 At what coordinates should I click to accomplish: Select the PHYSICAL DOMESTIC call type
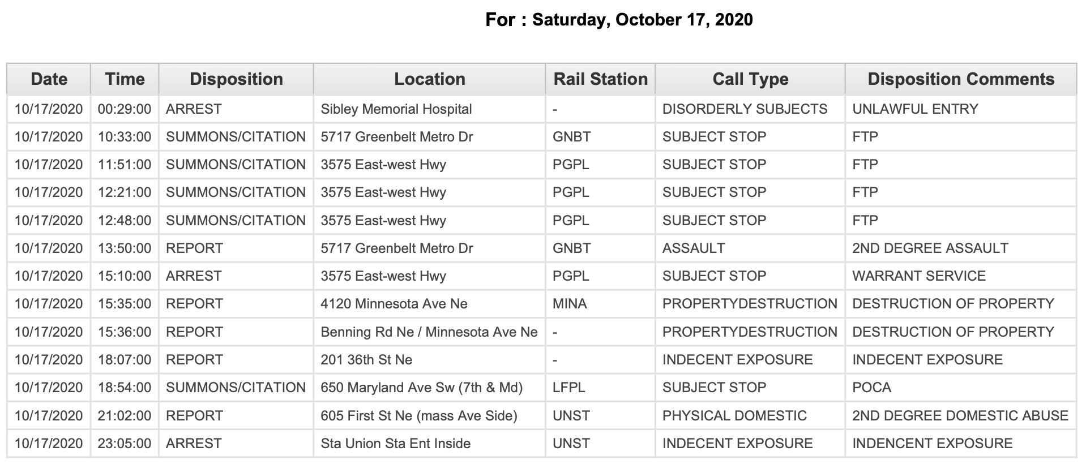[734, 416]
